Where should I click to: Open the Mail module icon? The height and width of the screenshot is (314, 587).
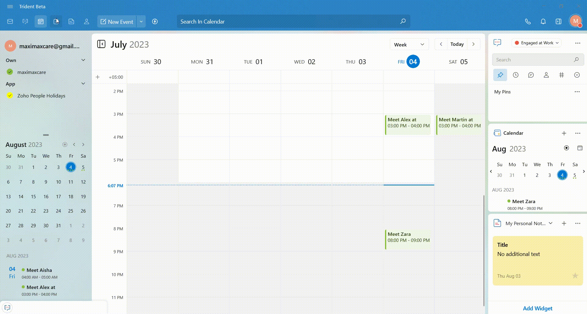point(10,21)
